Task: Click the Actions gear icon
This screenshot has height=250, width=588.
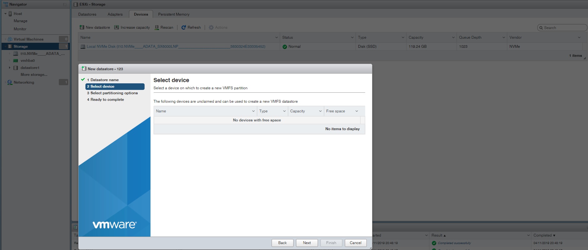Action: click(x=211, y=27)
